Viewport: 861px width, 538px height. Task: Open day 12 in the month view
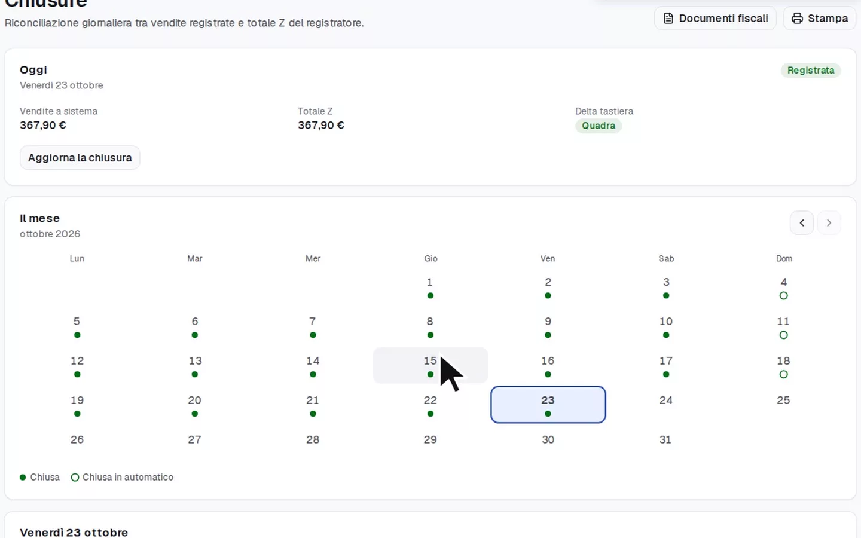(77, 365)
